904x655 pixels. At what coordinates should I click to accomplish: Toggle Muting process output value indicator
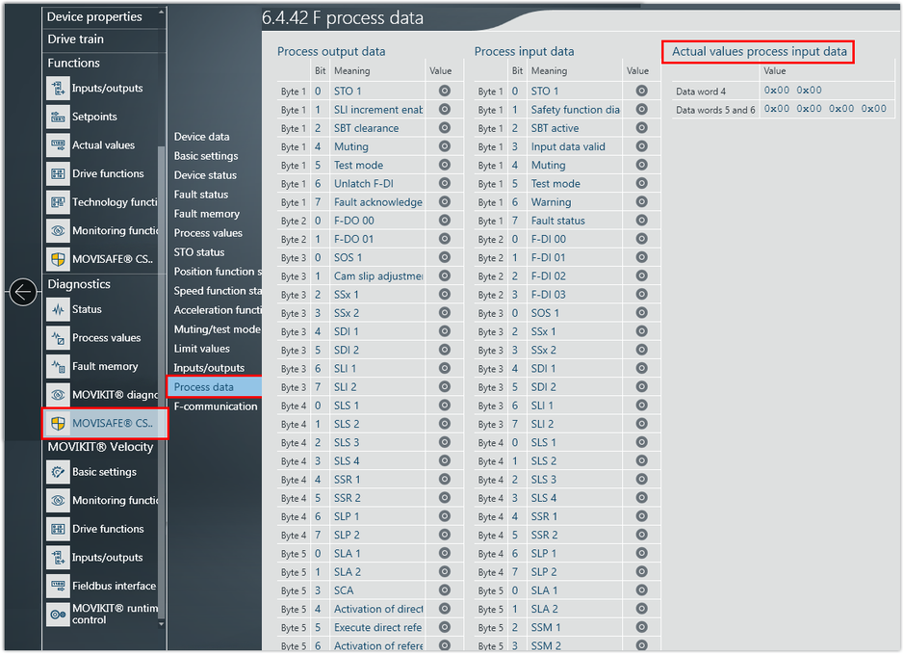(x=445, y=146)
